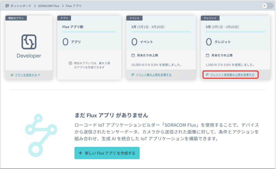Open the ダッシュボード breadcrumb
Viewport: 276px width, 169px height.
[x=22, y=6]
